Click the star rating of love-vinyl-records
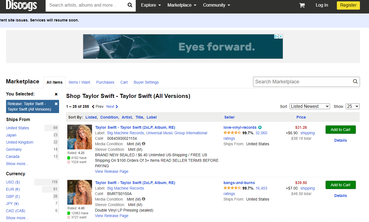 (232, 133)
